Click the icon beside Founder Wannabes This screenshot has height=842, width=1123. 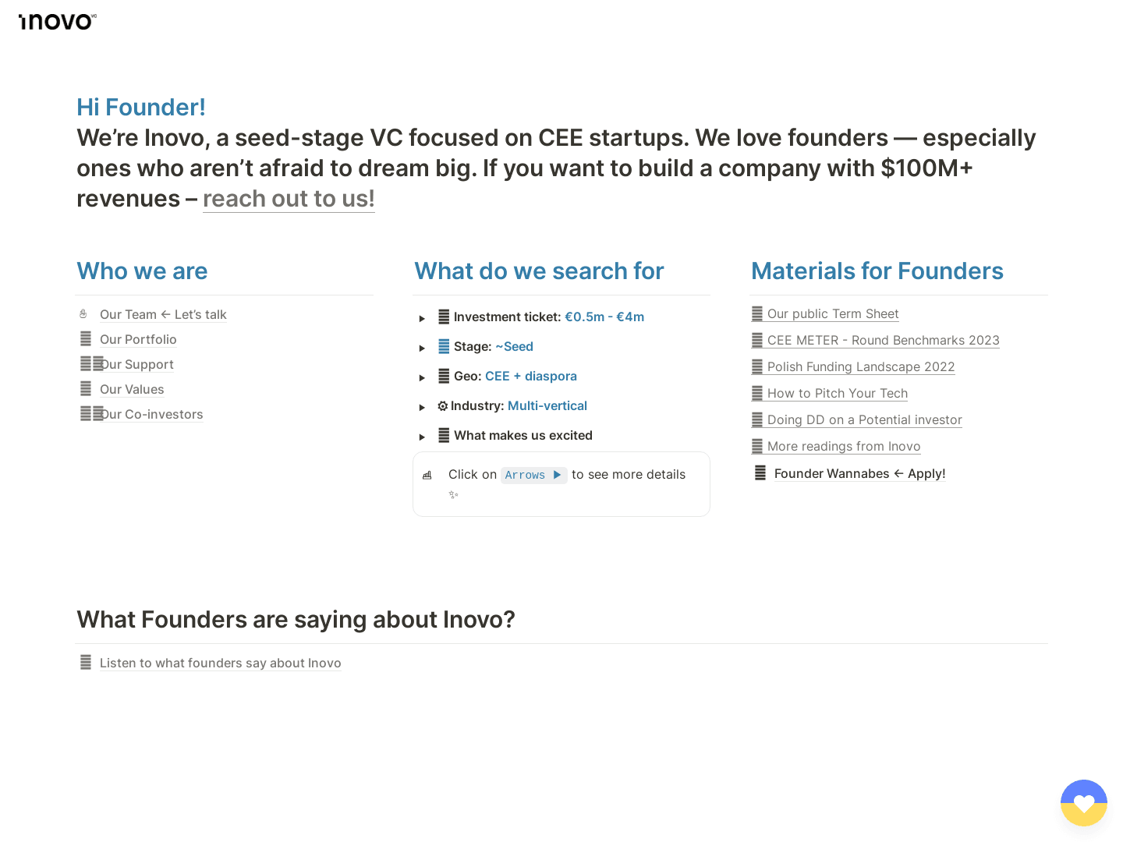760,473
